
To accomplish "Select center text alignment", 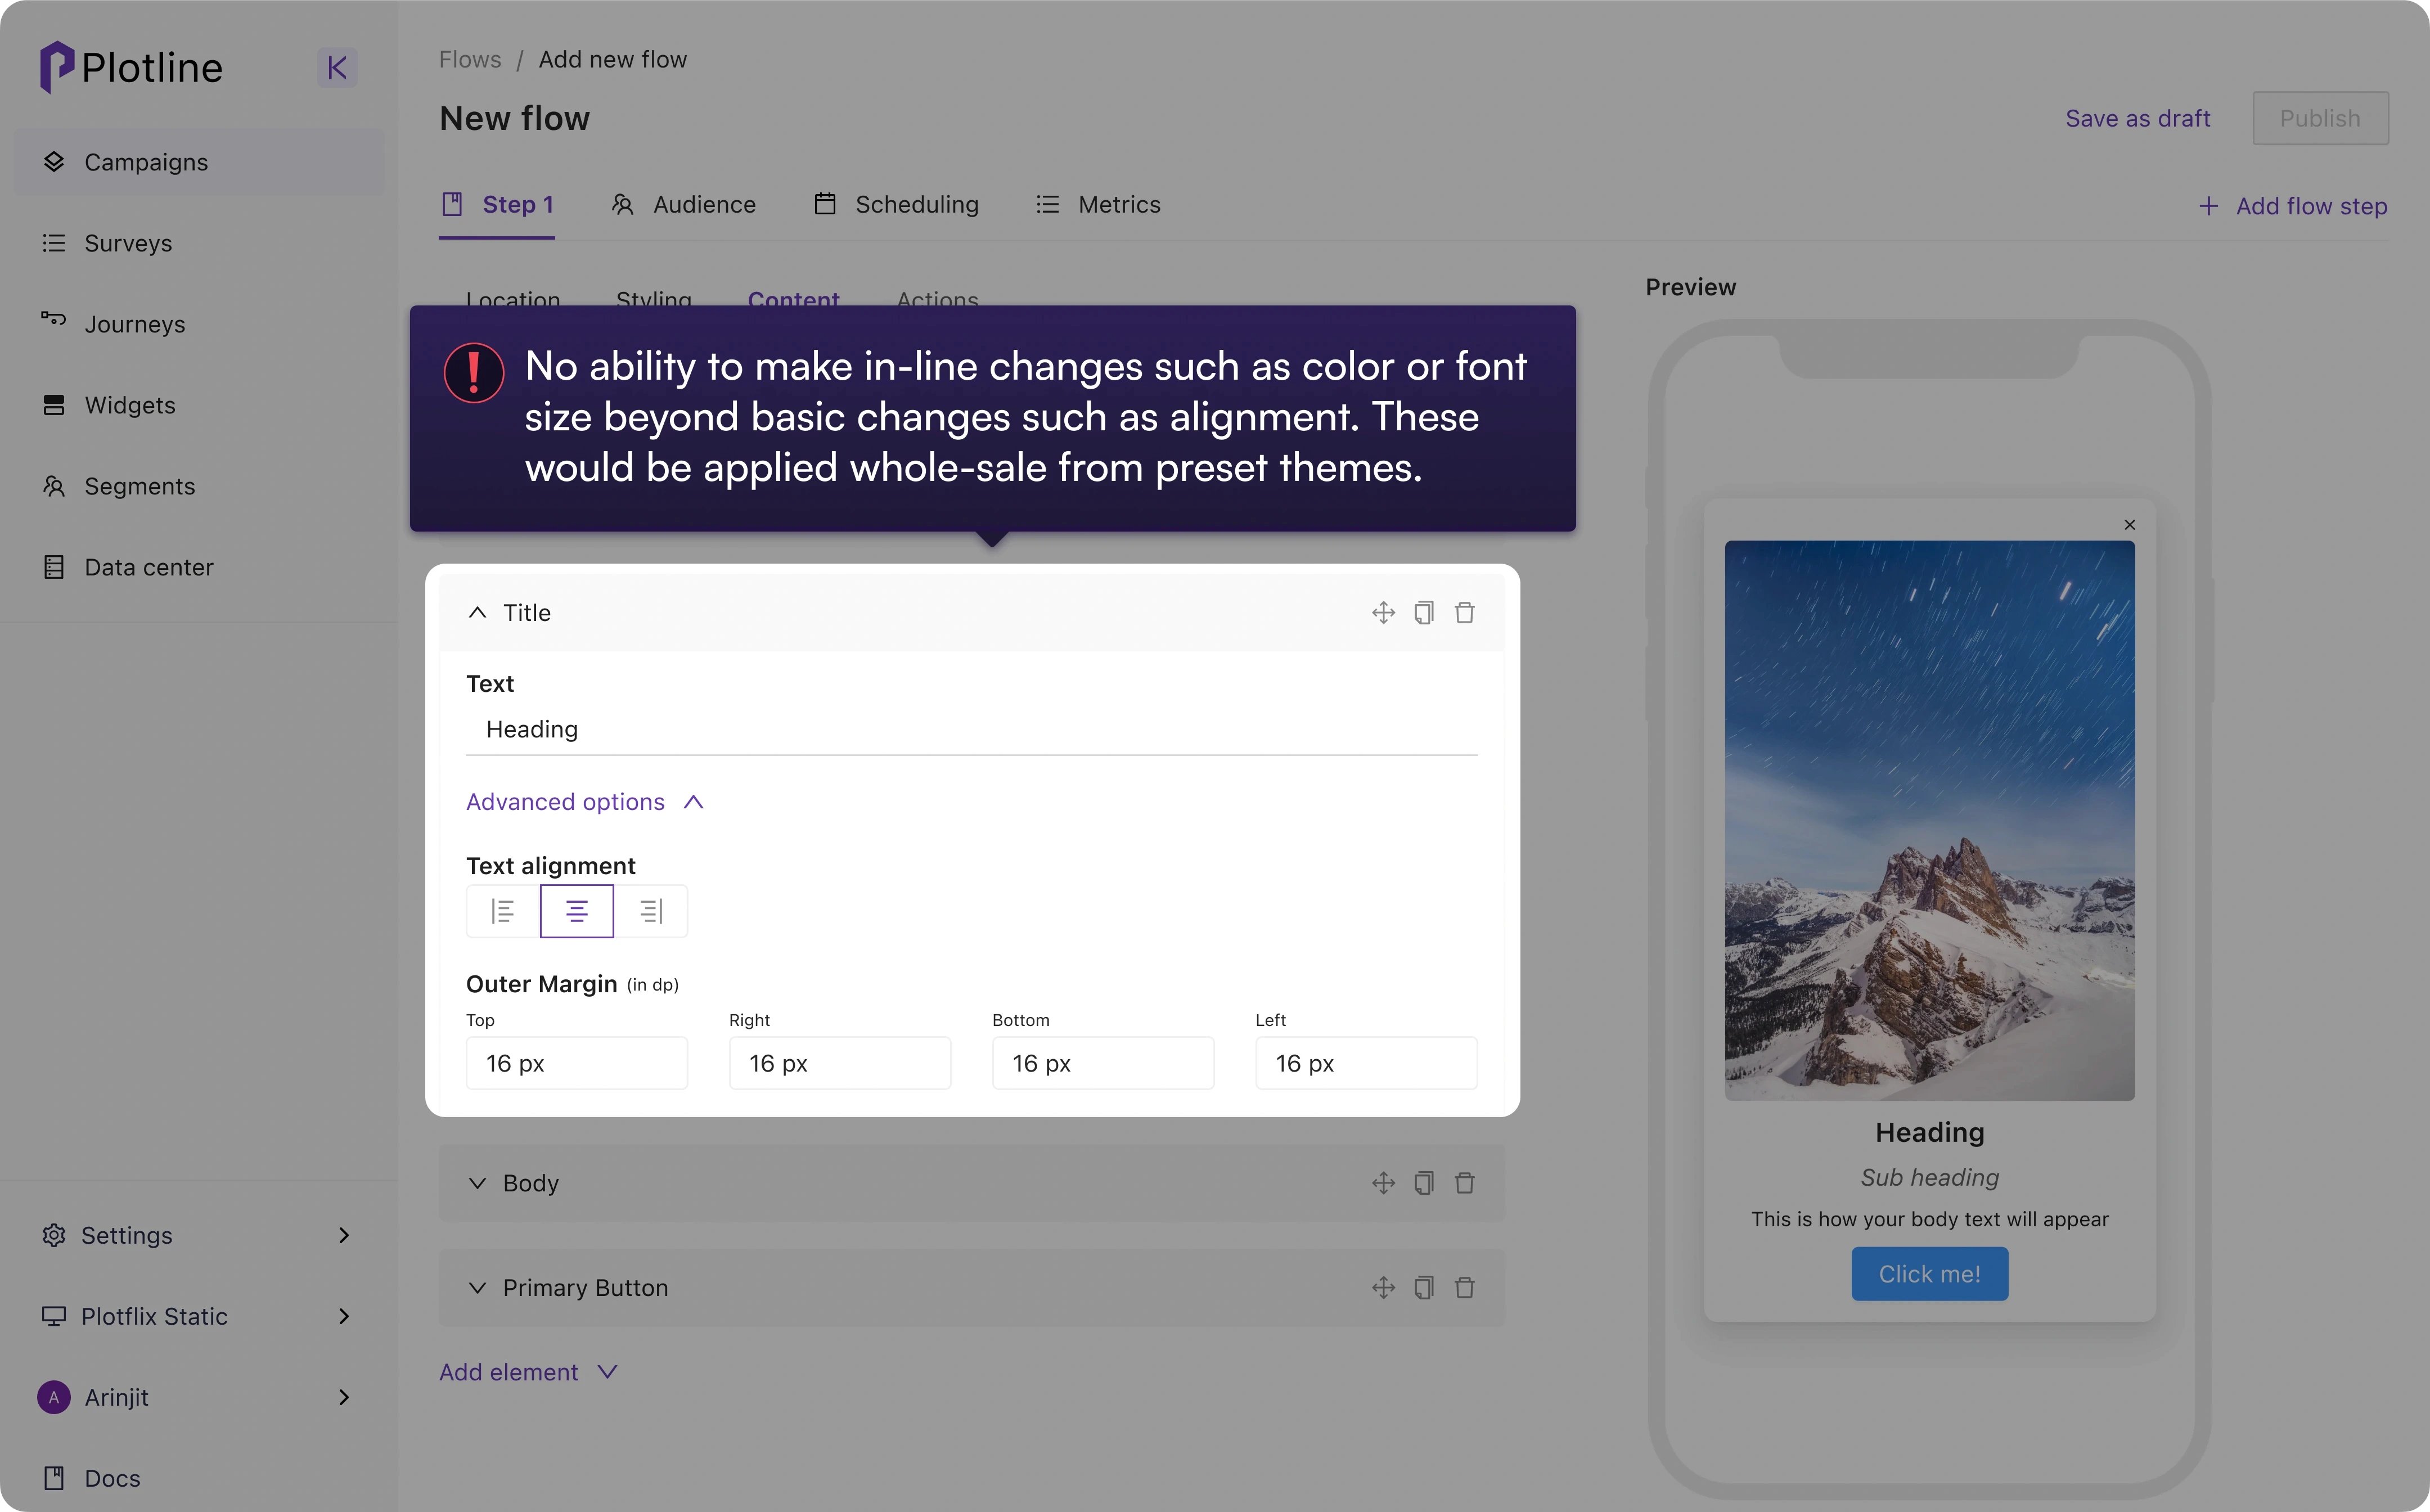I will click(577, 911).
